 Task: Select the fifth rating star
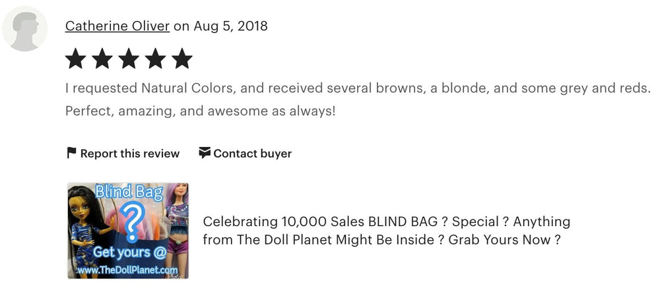point(182,59)
